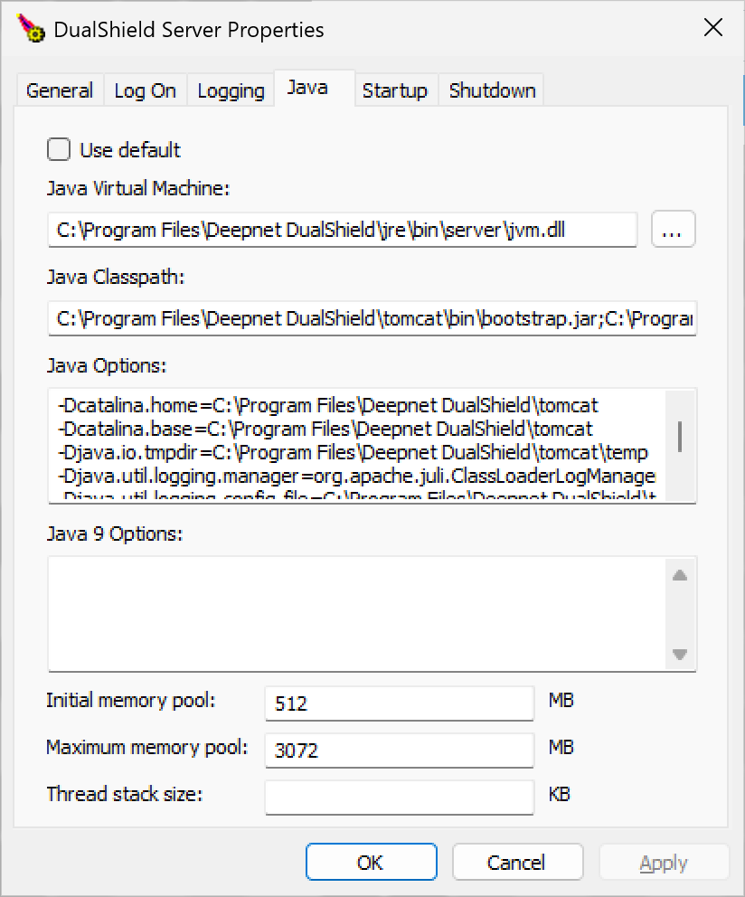Click the Maximum memory pool field
The width and height of the screenshot is (745, 897).
399,750
